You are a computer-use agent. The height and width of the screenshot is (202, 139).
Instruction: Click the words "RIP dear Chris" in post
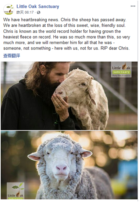115,48
